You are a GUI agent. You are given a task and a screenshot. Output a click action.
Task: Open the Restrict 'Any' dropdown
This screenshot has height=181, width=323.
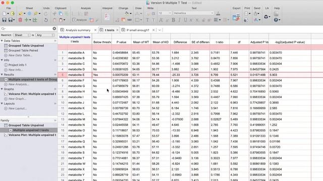(45, 35)
